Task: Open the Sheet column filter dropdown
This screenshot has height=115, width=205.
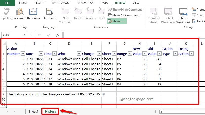Action: [x=114, y=54]
